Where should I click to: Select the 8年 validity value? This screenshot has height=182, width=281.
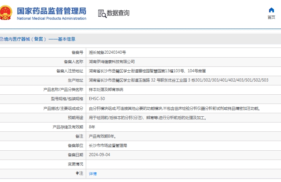click(92, 127)
